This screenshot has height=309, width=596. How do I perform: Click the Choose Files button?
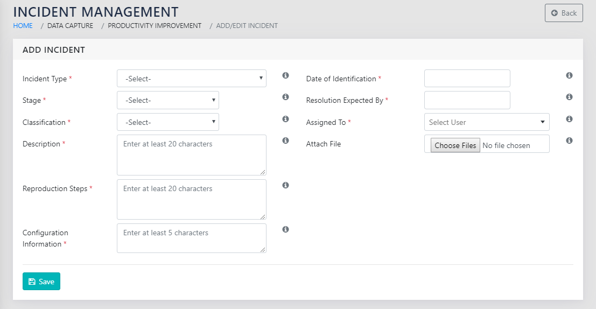point(455,145)
